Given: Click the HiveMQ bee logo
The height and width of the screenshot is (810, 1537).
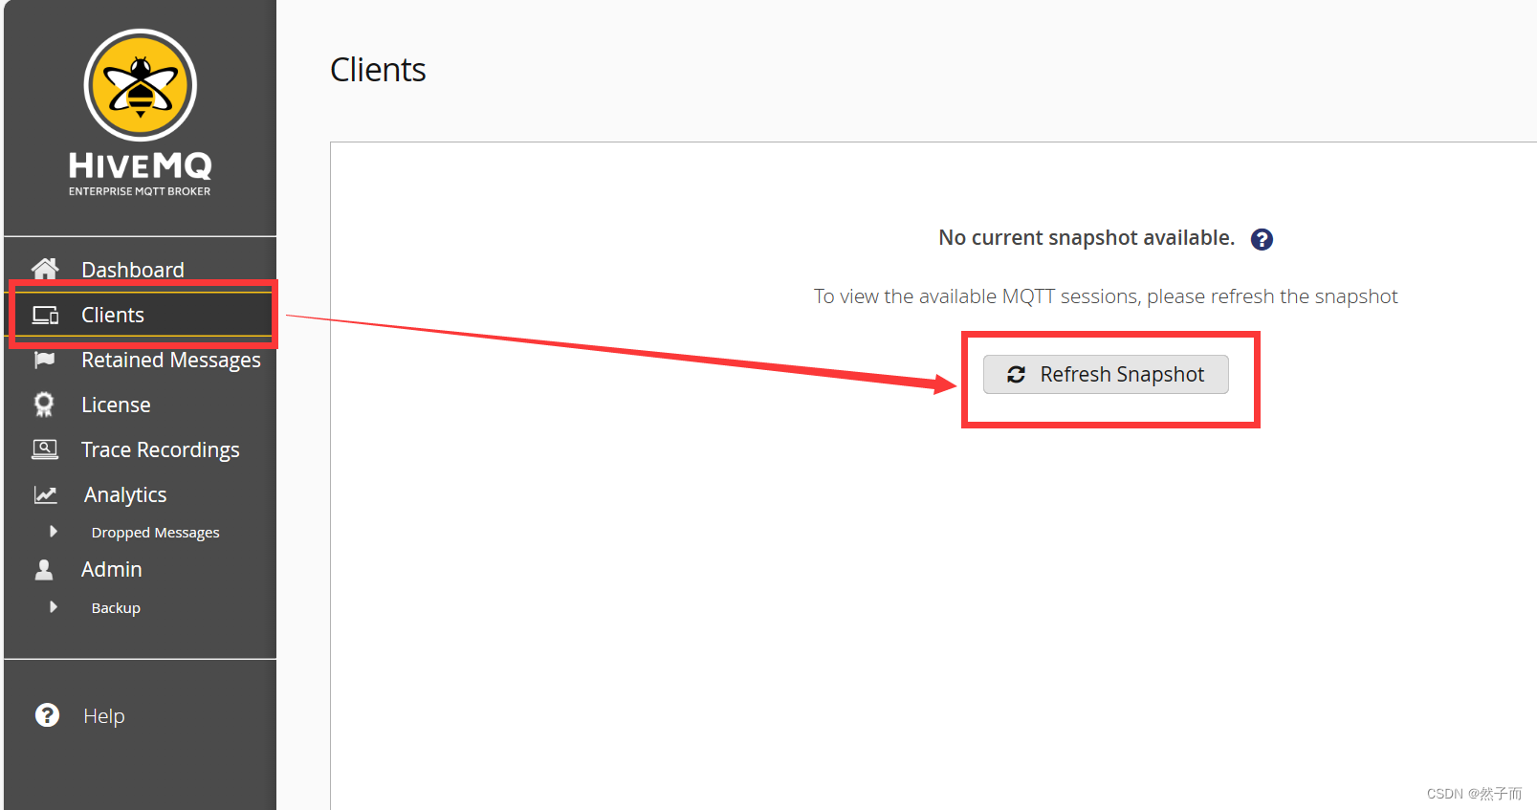Looking at the screenshot, I should (x=141, y=86).
